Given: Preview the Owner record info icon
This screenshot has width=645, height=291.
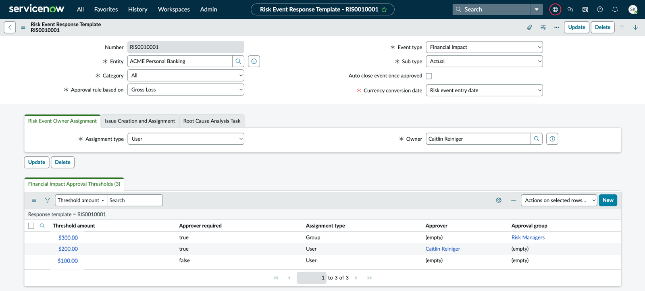Looking at the screenshot, I should 552,139.
